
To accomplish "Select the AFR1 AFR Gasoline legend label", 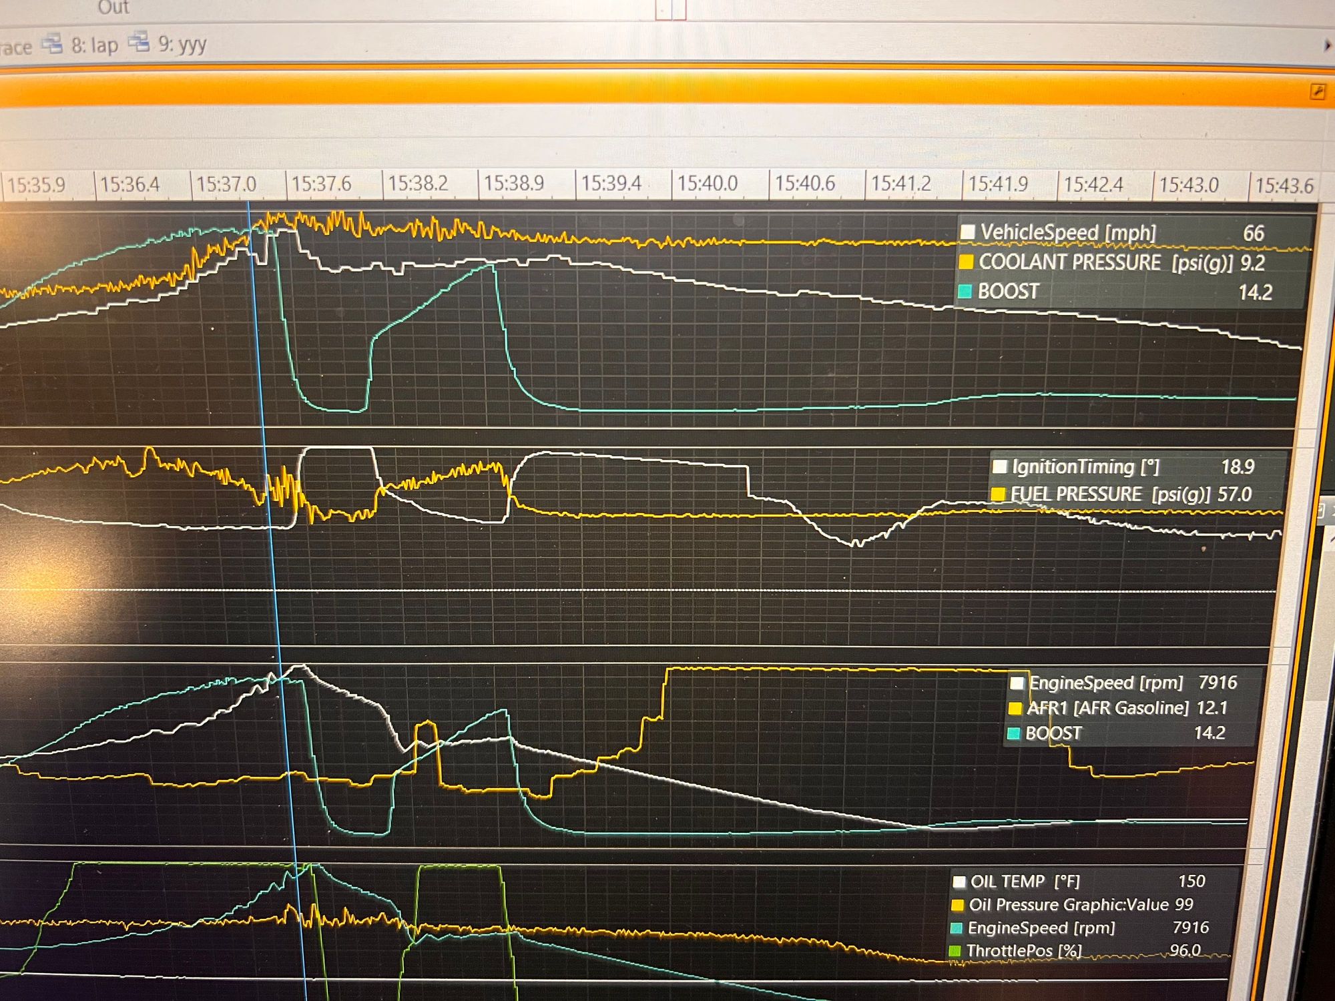I will click(1107, 708).
